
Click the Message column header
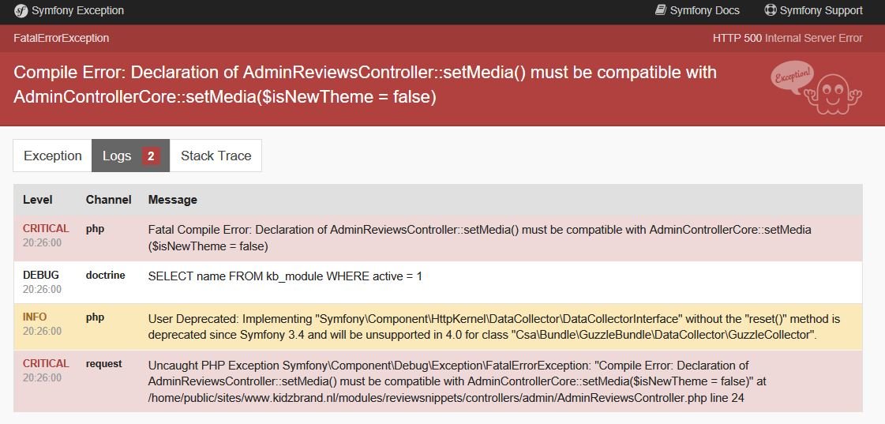(x=173, y=200)
